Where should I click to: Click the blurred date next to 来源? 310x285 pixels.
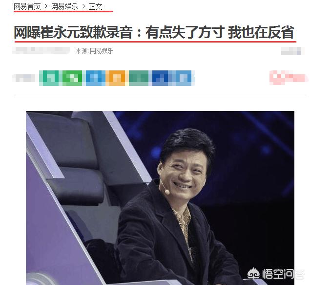41,50
